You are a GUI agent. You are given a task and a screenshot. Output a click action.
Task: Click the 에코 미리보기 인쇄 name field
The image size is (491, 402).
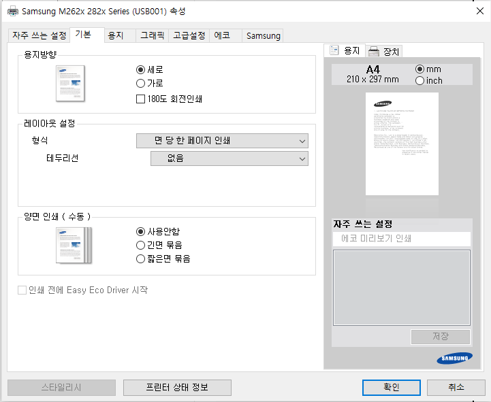click(402, 239)
